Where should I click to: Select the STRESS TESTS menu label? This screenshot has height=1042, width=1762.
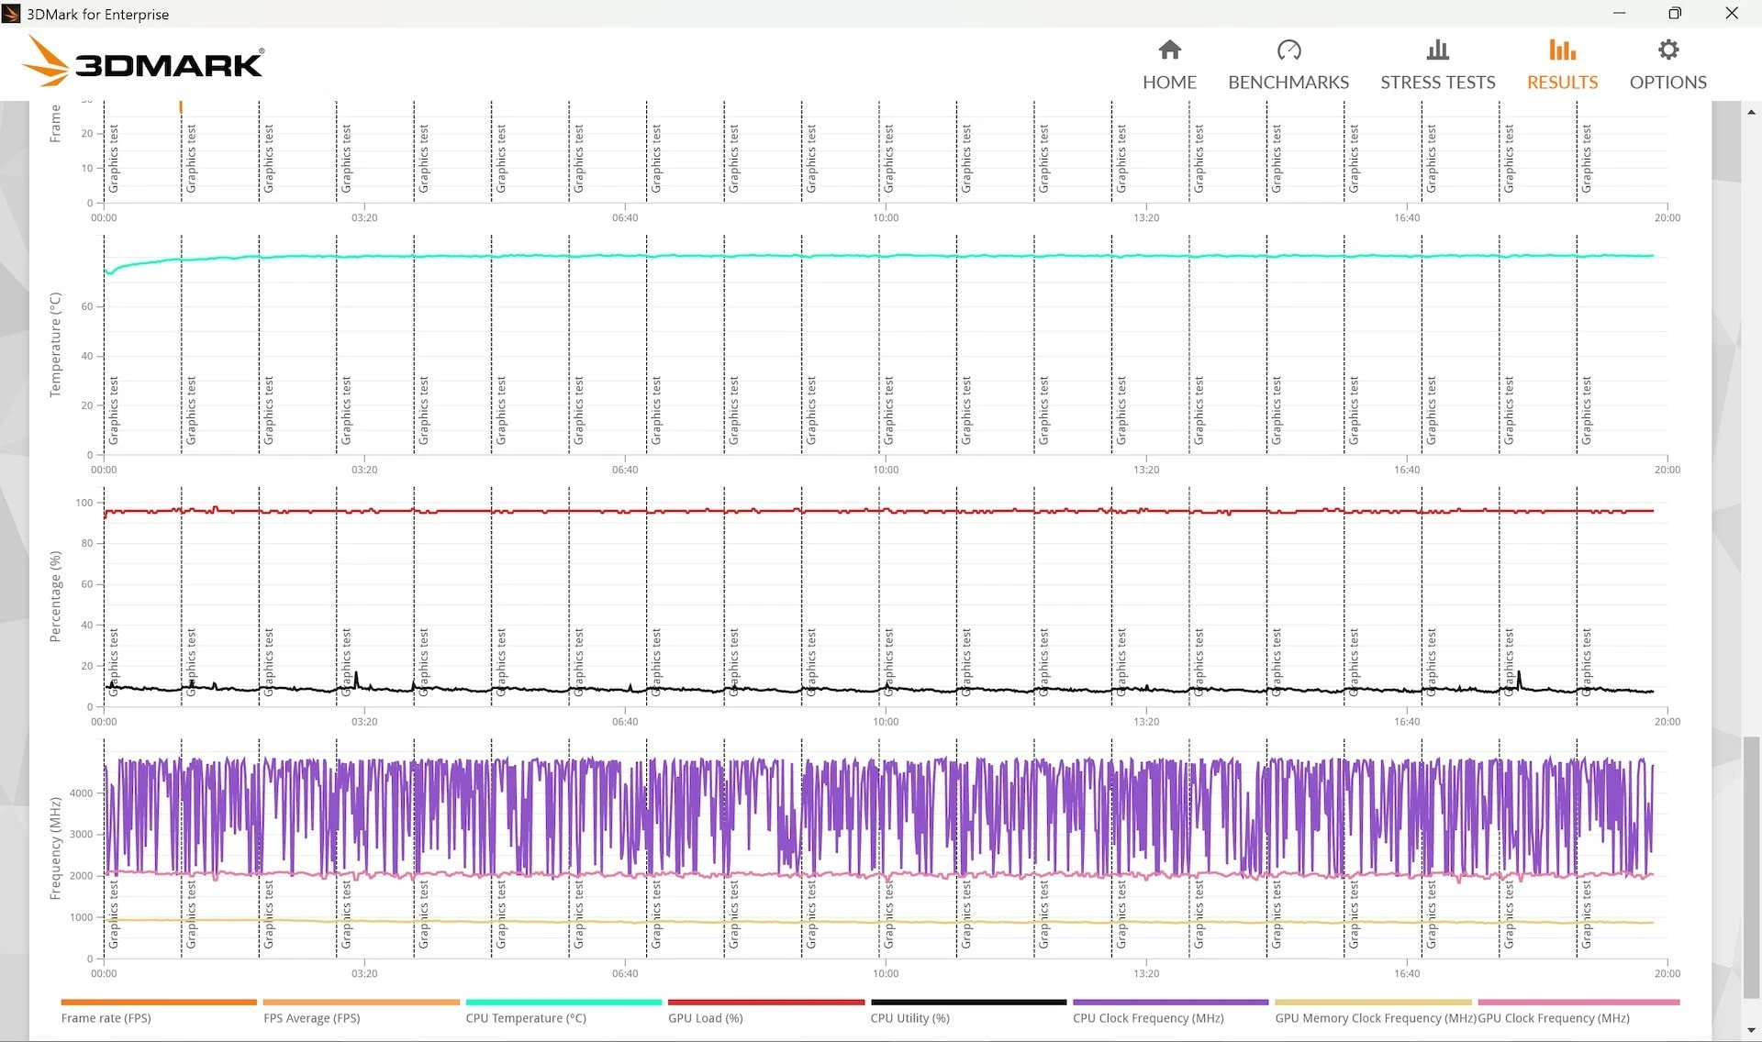point(1438,83)
